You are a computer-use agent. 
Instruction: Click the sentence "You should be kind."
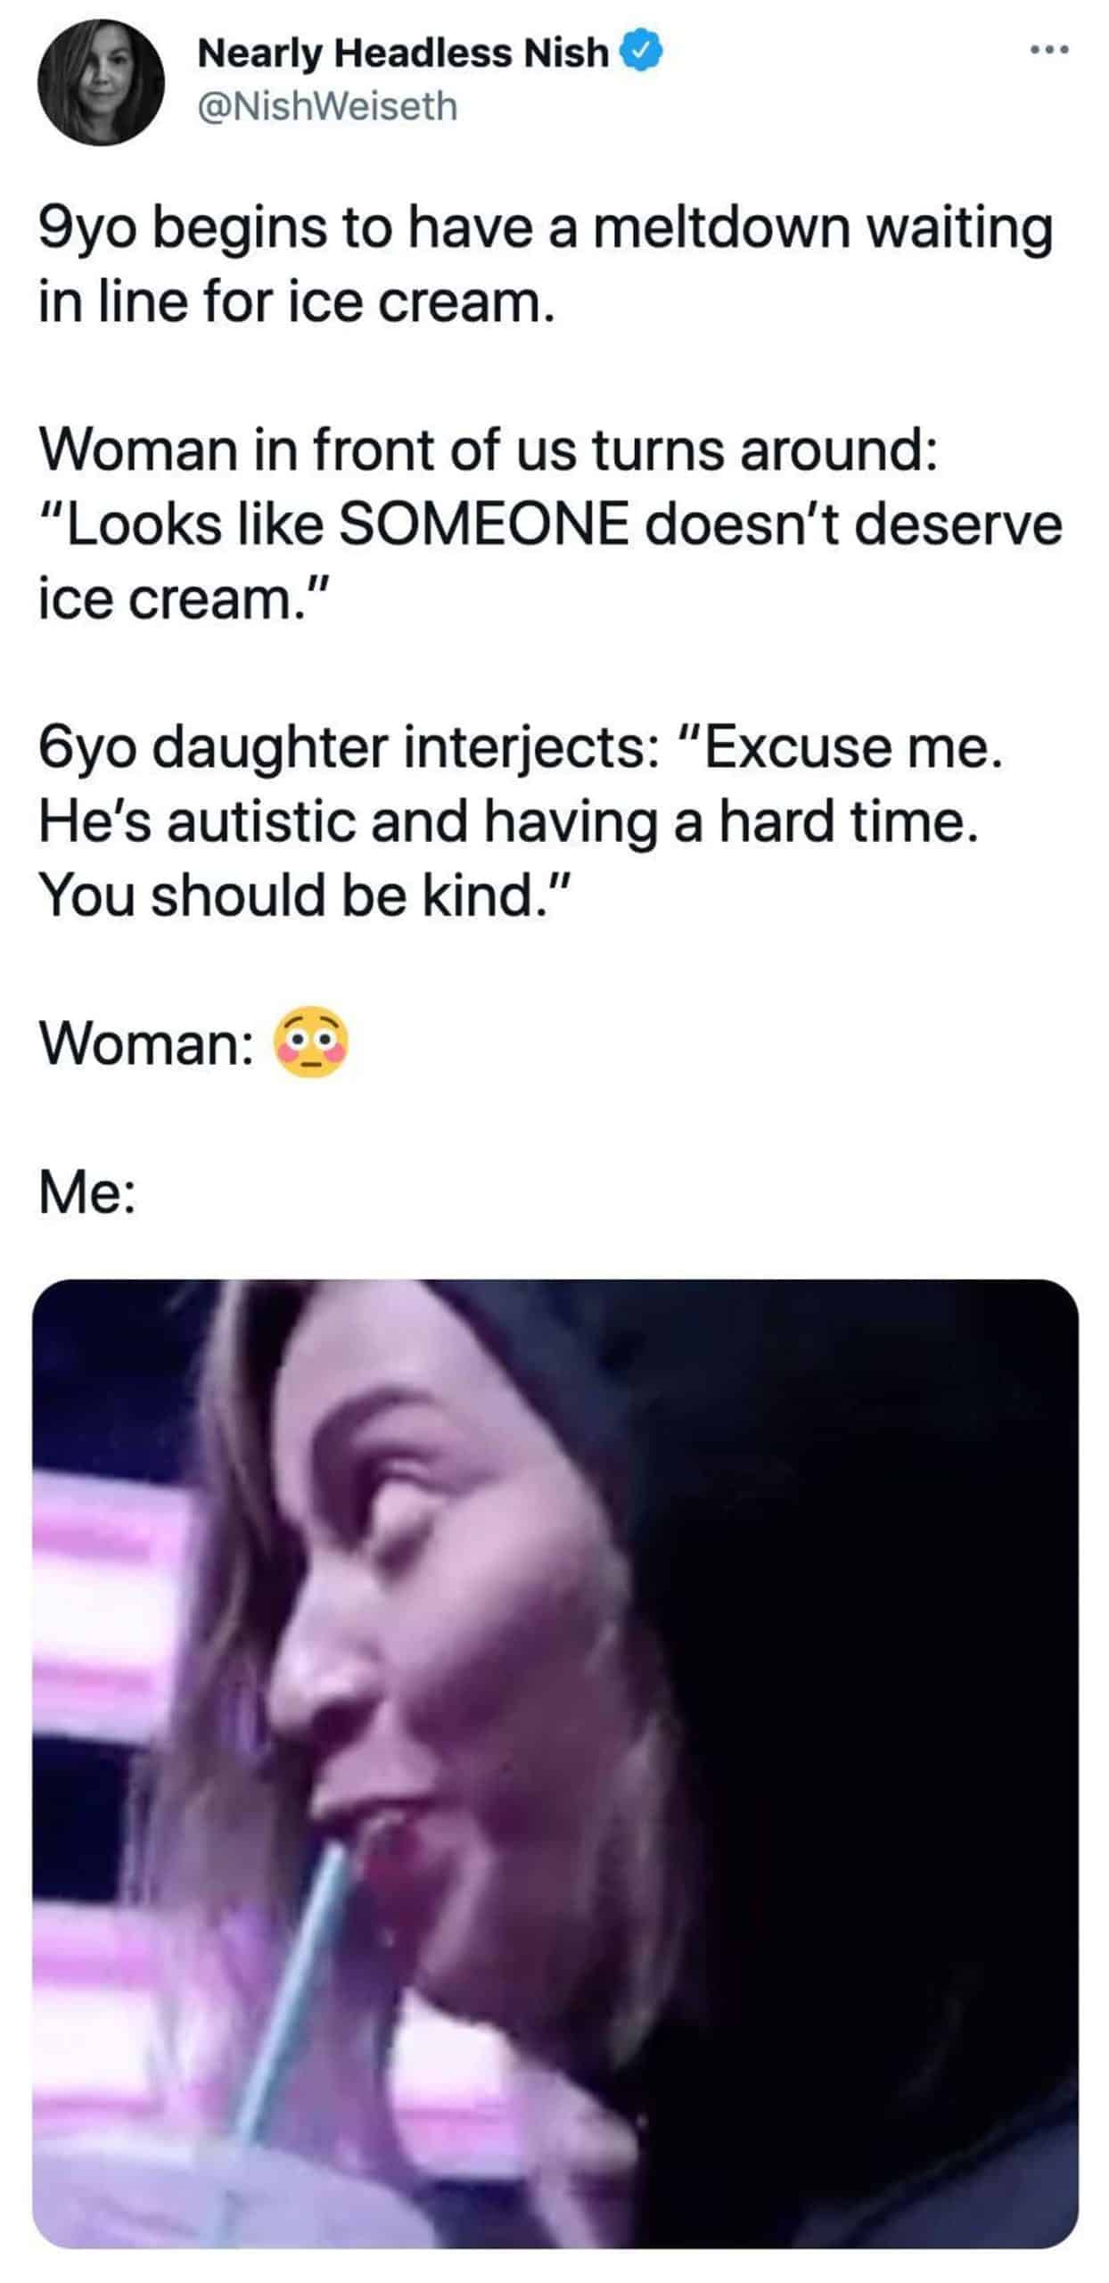click(303, 895)
